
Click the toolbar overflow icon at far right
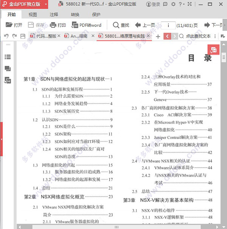click(x=223, y=36)
